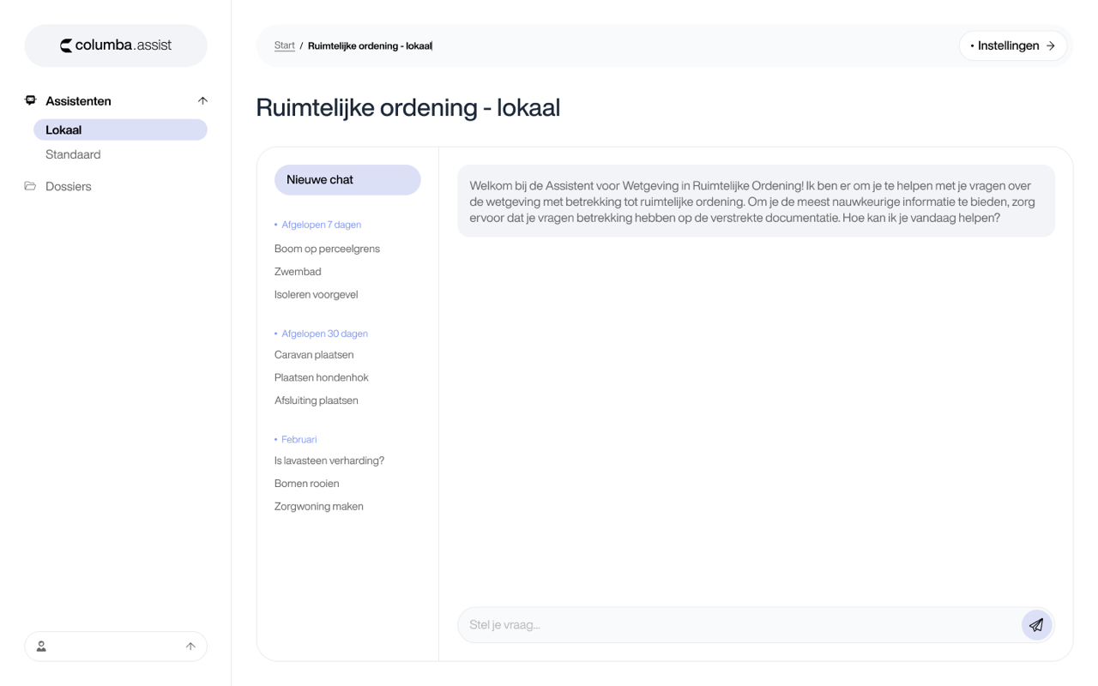This screenshot has width=1098, height=686.
Task: Click the columba.assist logo
Action: [116, 45]
